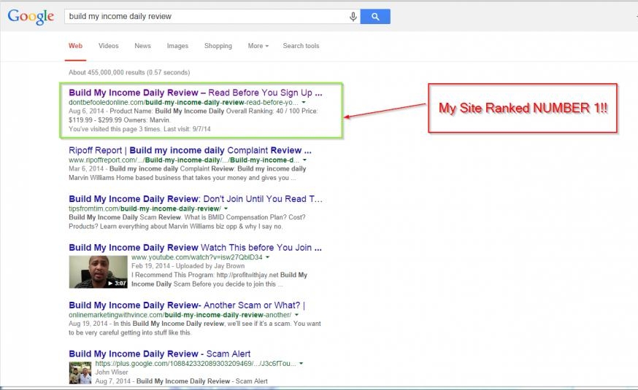638x390 pixels.
Task: Click the microphone voice search icon
Action: coord(353,17)
